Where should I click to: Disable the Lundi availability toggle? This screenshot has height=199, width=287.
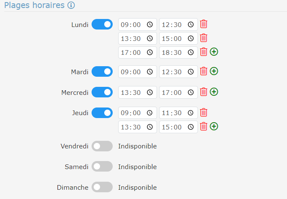click(102, 24)
